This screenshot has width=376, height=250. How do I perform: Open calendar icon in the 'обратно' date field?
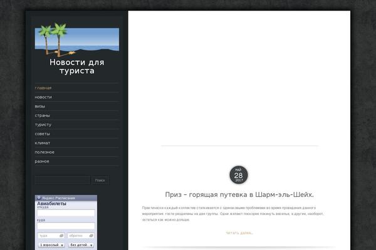[x=91, y=236]
